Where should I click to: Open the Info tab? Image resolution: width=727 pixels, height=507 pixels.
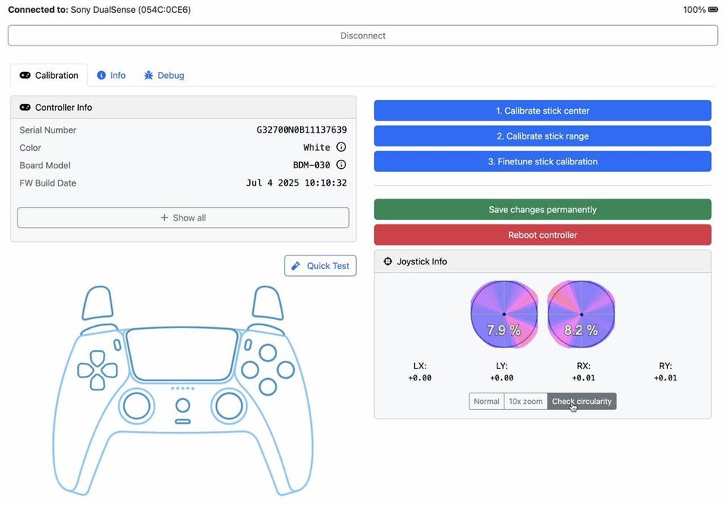[x=111, y=76]
